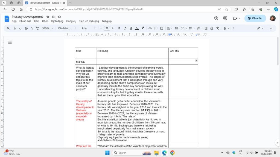
Task: Open the text color picker
Action: (137, 28)
